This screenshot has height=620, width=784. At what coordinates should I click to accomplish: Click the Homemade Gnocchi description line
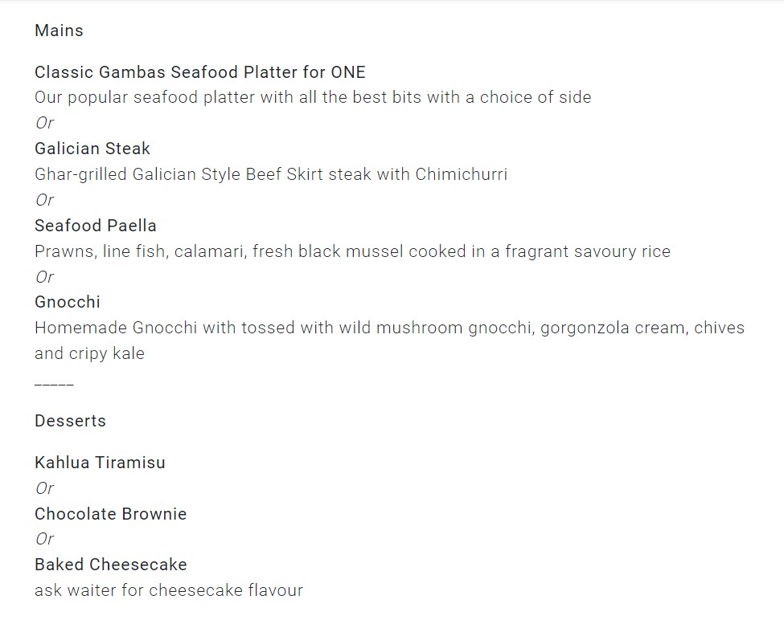[388, 328]
